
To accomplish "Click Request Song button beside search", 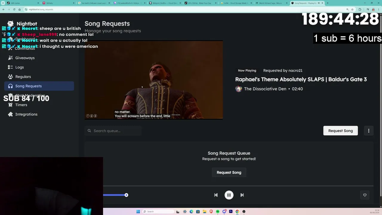I will (x=341, y=130).
